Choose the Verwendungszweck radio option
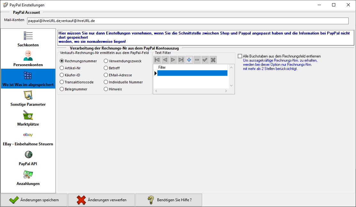This screenshot has width=356, height=207. click(106, 61)
